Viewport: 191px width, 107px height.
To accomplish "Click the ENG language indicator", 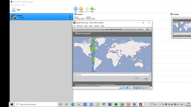I will [x=182, y=104].
